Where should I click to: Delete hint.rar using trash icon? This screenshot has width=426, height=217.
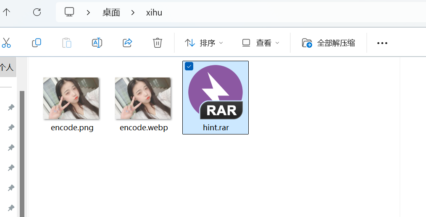[158, 43]
